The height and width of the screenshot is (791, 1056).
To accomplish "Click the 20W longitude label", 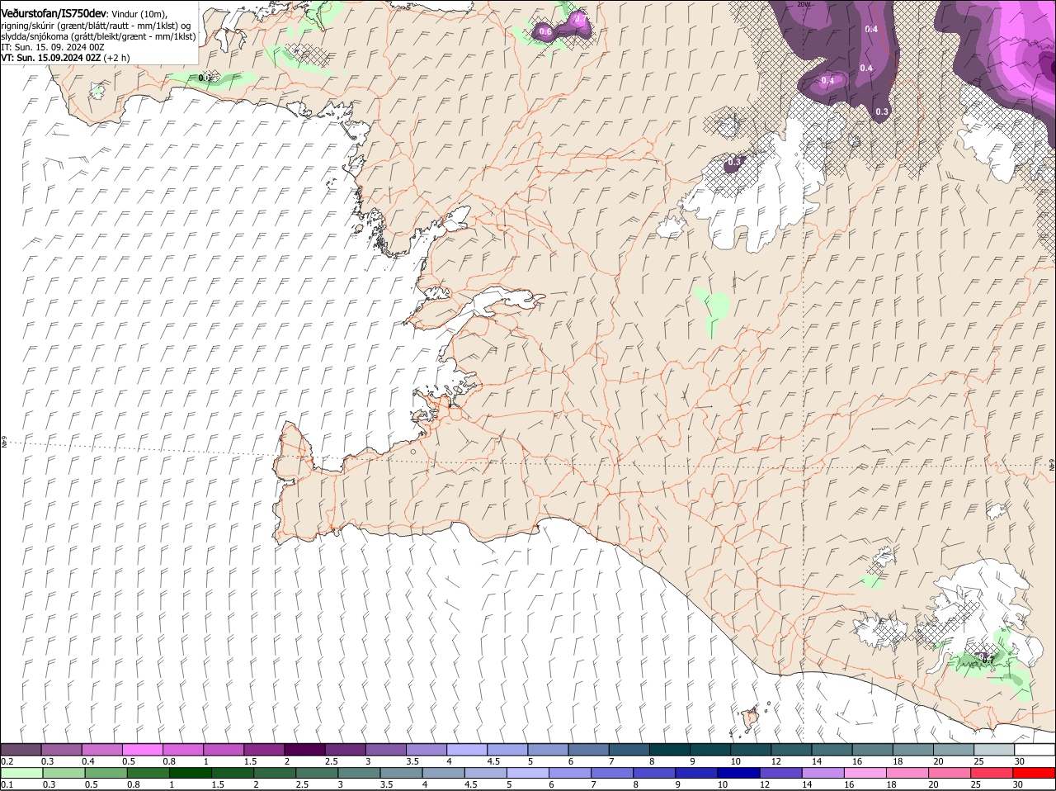I will [x=804, y=4].
